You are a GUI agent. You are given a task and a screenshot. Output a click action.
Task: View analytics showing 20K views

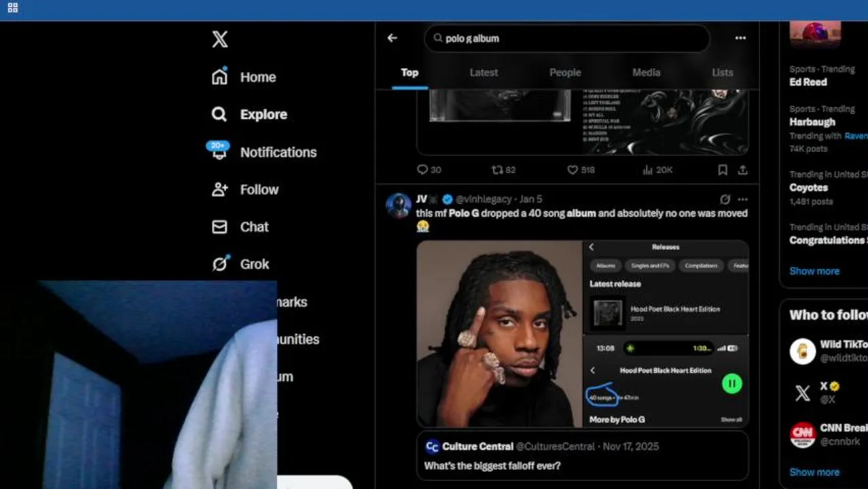657,170
